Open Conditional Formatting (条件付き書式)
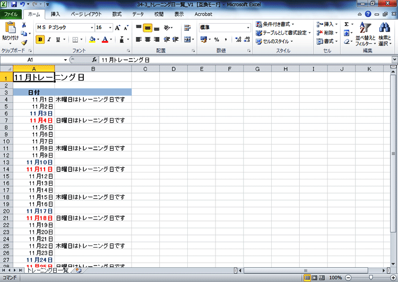Viewport: 398px width, 282px height. [275, 24]
